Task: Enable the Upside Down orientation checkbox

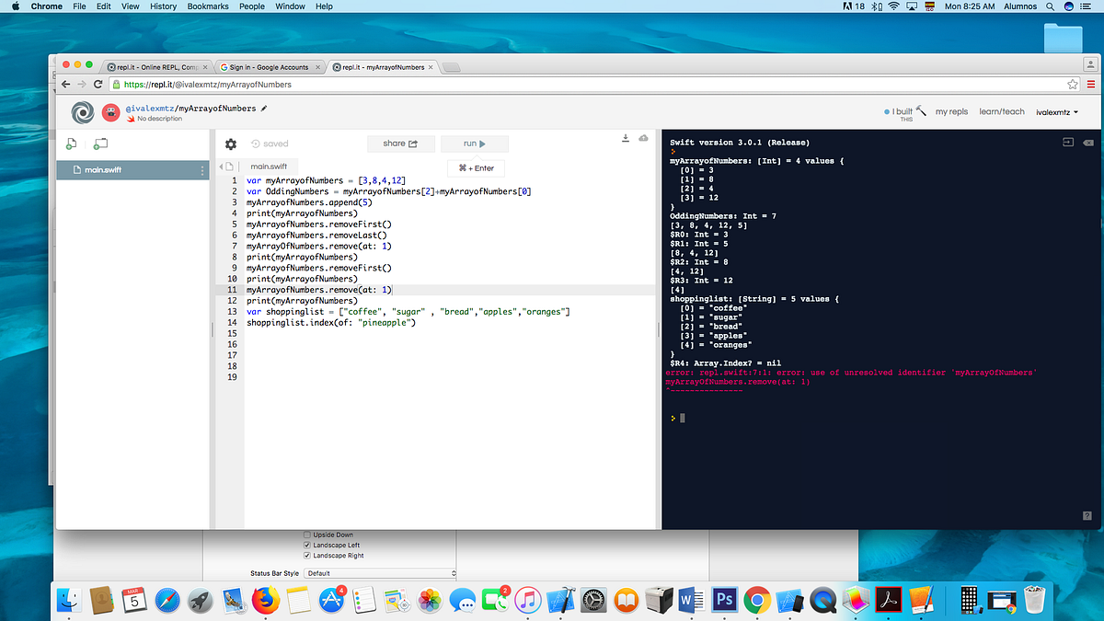Action: (x=306, y=535)
